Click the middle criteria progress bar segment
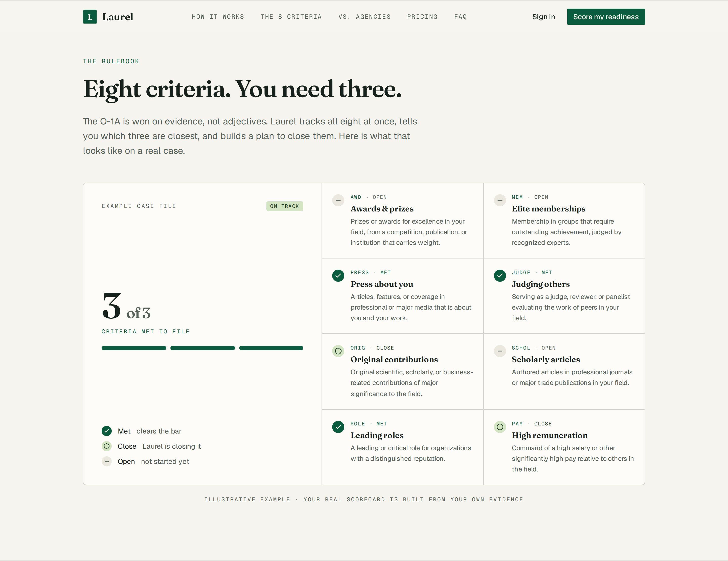This screenshot has width=728, height=561. [x=202, y=348]
